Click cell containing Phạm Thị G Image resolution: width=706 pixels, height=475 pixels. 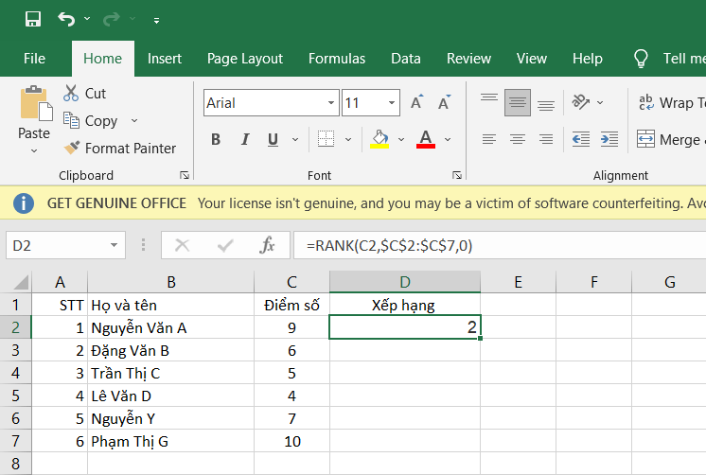coord(170,441)
